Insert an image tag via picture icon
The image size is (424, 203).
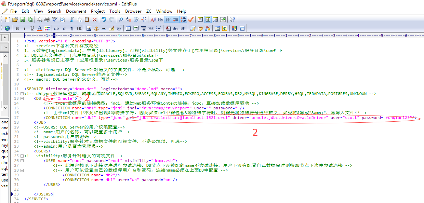coord(89,28)
